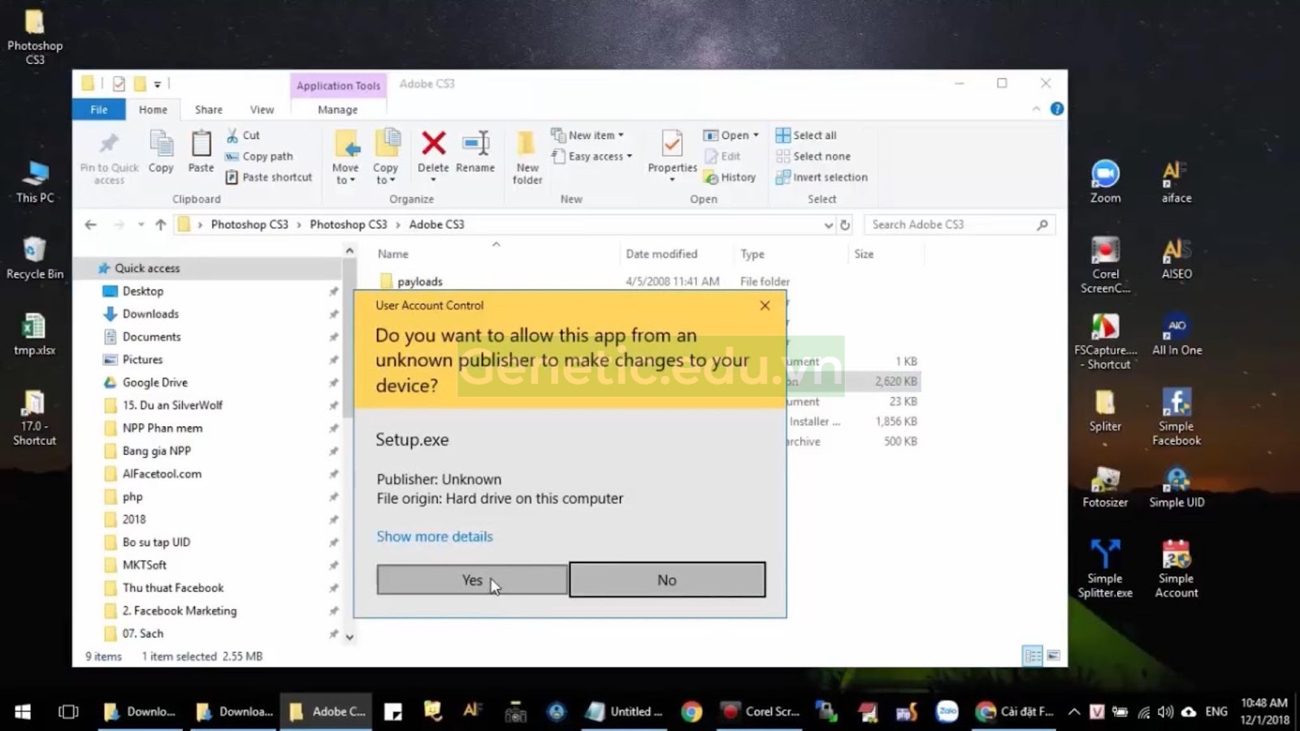Click the Copy icon in Clipboard group
The width and height of the screenshot is (1300, 731).
[x=161, y=145]
